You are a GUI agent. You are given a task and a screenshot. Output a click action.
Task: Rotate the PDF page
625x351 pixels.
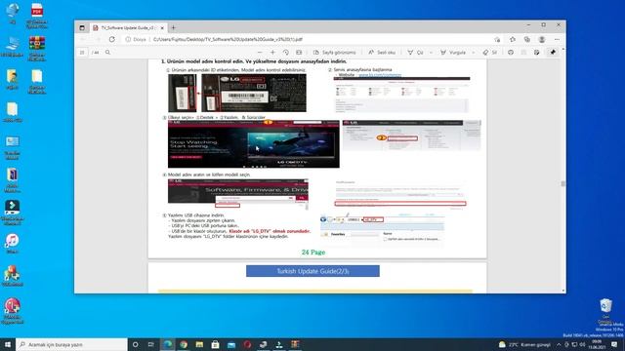click(286, 52)
